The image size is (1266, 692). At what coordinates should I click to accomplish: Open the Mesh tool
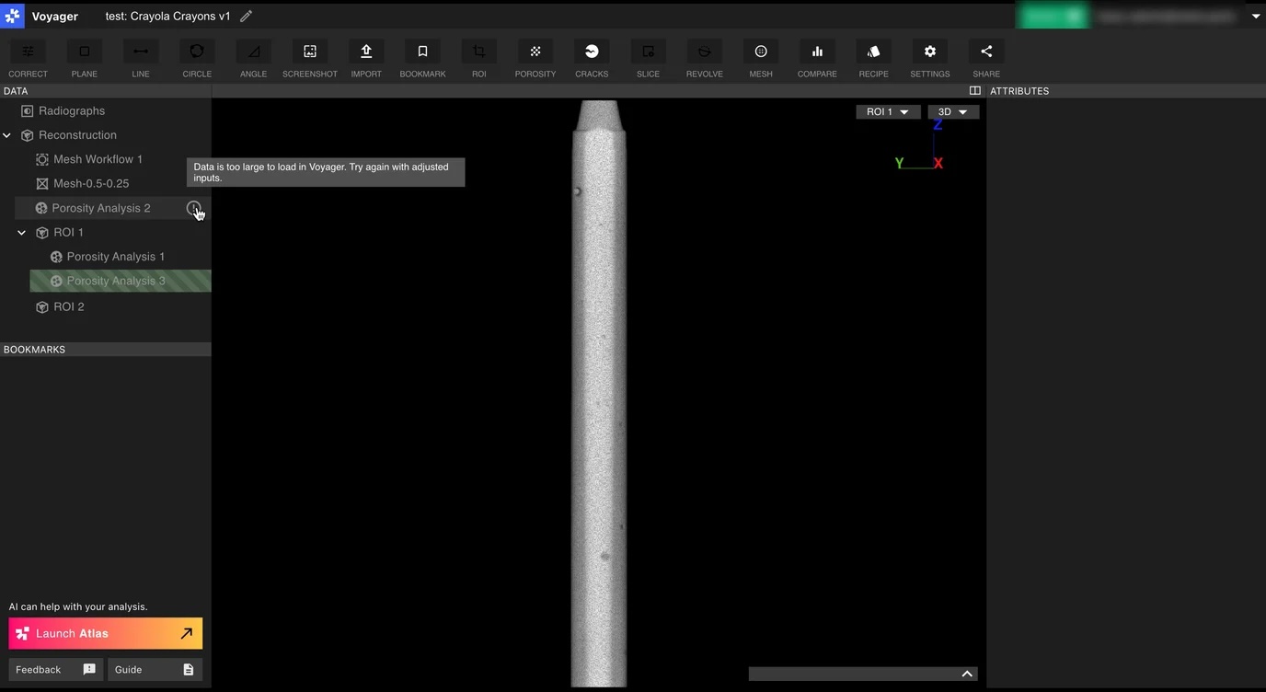click(761, 52)
